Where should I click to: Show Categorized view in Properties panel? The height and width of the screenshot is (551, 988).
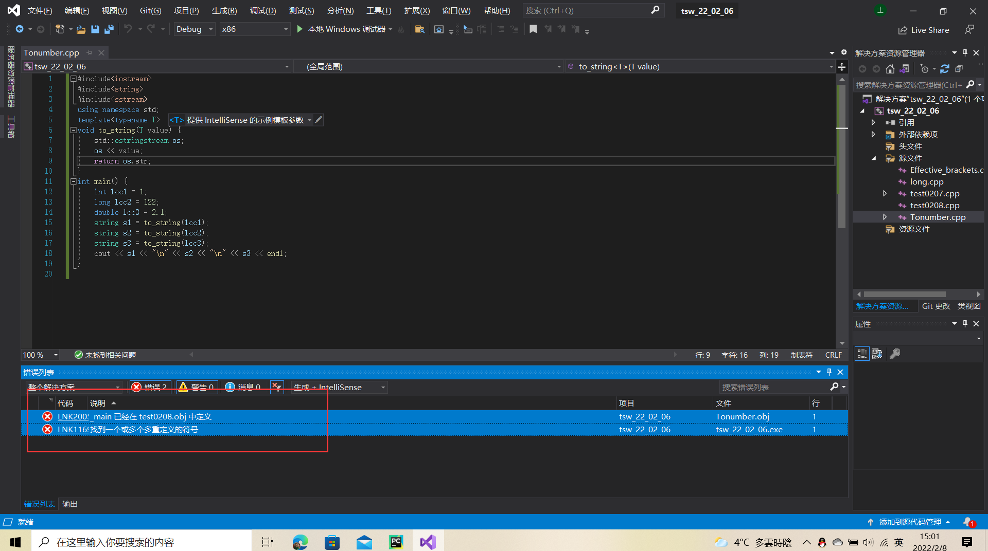pos(862,354)
